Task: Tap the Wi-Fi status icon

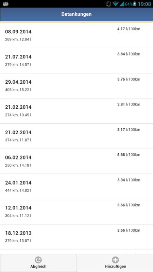Action: (x=115, y=4)
